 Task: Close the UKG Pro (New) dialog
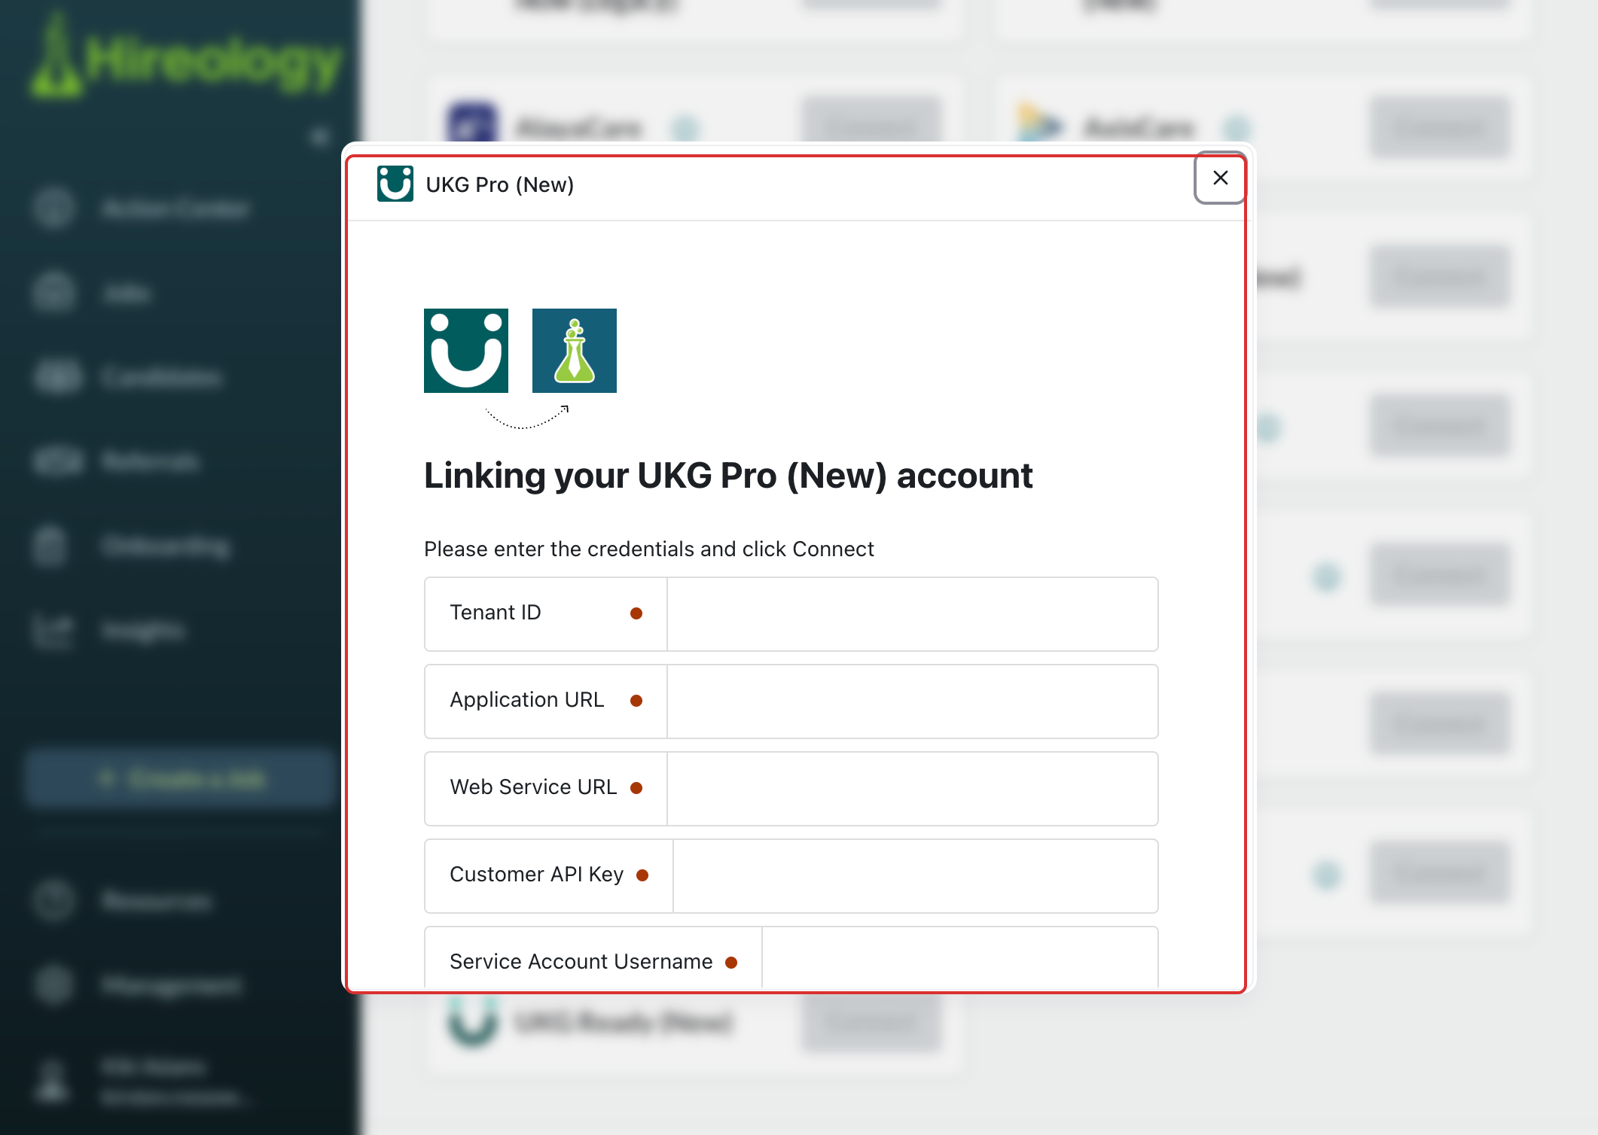1220,178
